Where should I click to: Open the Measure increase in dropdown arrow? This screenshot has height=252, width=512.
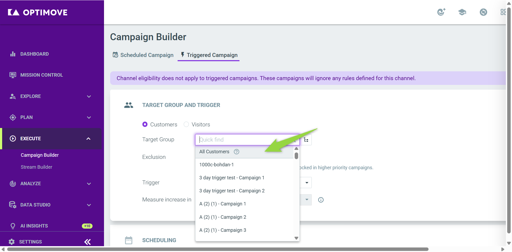(307, 200)
